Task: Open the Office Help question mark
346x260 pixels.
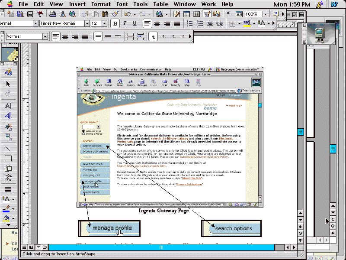Action: [276, 14]
